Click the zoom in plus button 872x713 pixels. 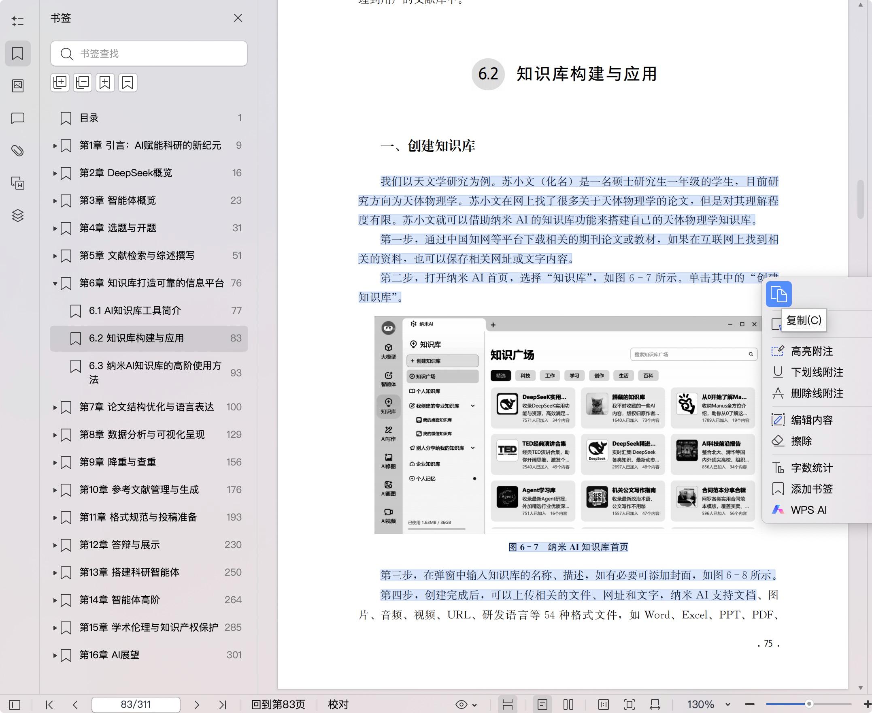[867, 704]
